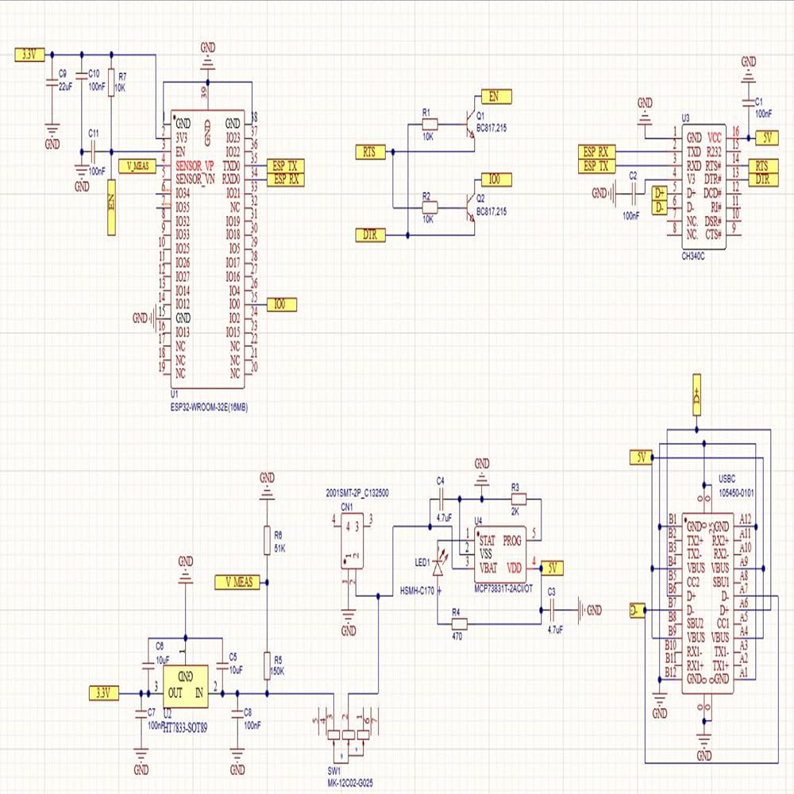This screenshot has width=794, height=794.
Task: Select resistor R7 10K pull-up
Action: [x=111, y=83]
